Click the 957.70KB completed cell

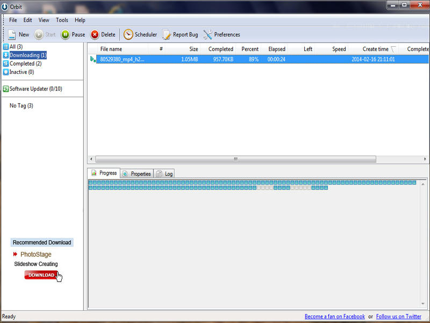(x=223, y=59)
